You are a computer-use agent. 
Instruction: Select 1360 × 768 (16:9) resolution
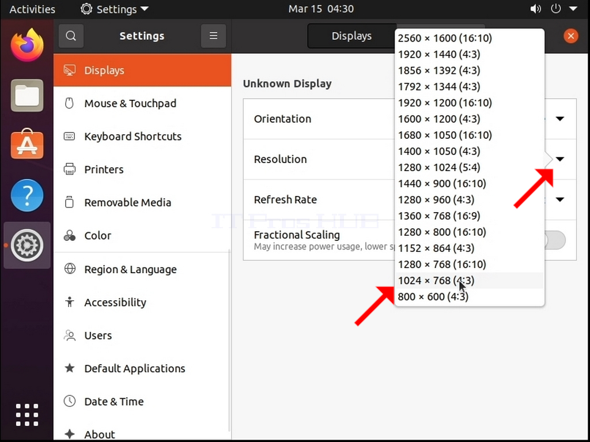[x=469, y=216]
